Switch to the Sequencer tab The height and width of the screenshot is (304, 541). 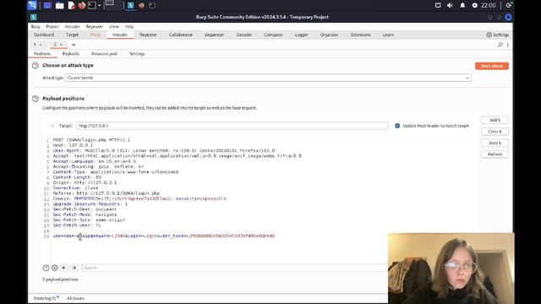tap(214, 35)
